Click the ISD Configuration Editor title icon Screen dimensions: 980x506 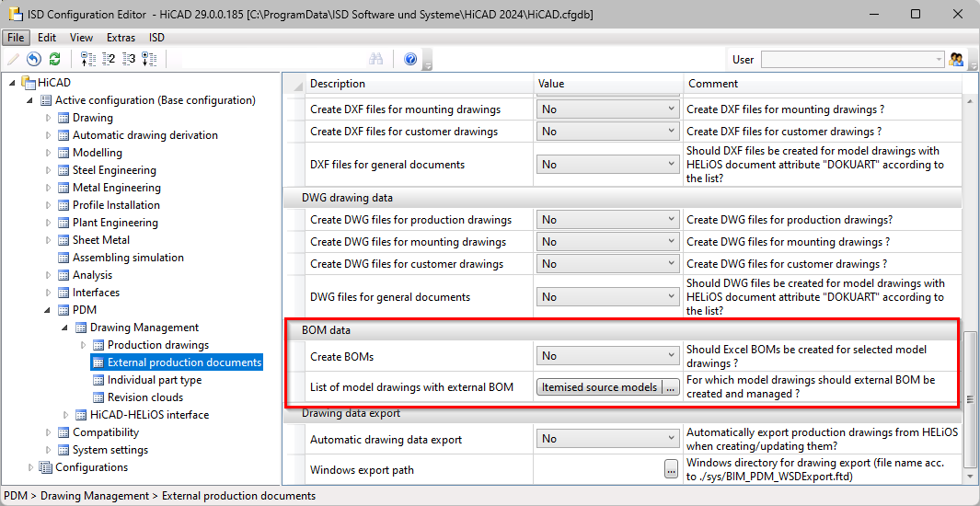pos(15,14)
